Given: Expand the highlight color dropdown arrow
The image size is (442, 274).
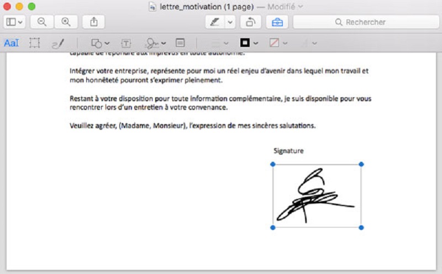Looking at the screenshot, I should (x=230, y=22).
